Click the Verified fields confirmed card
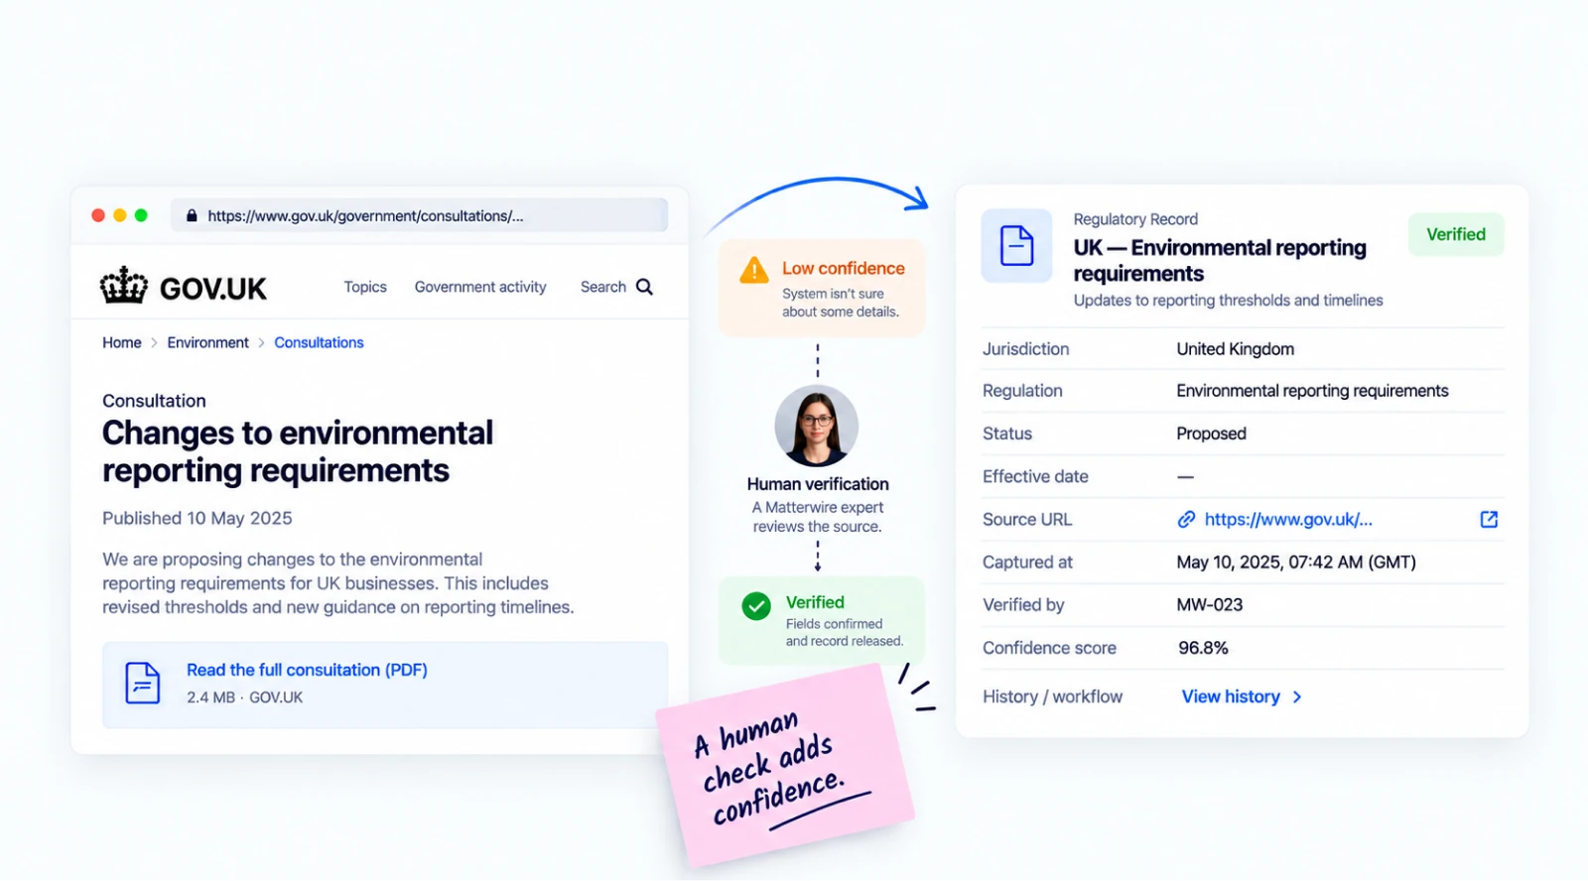 822,620
